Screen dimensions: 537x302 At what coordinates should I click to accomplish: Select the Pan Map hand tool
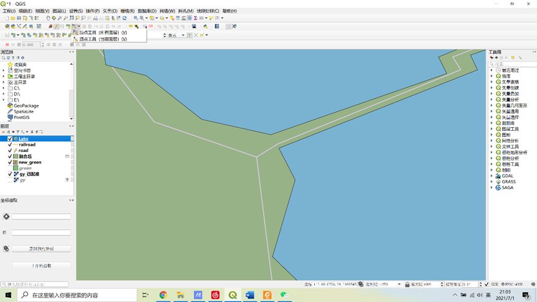48,18
